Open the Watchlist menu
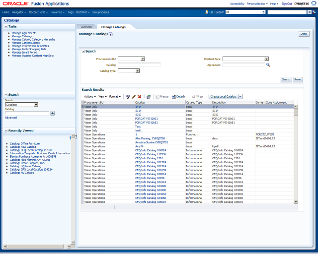318x254 pixels. [x=82, y=12]
